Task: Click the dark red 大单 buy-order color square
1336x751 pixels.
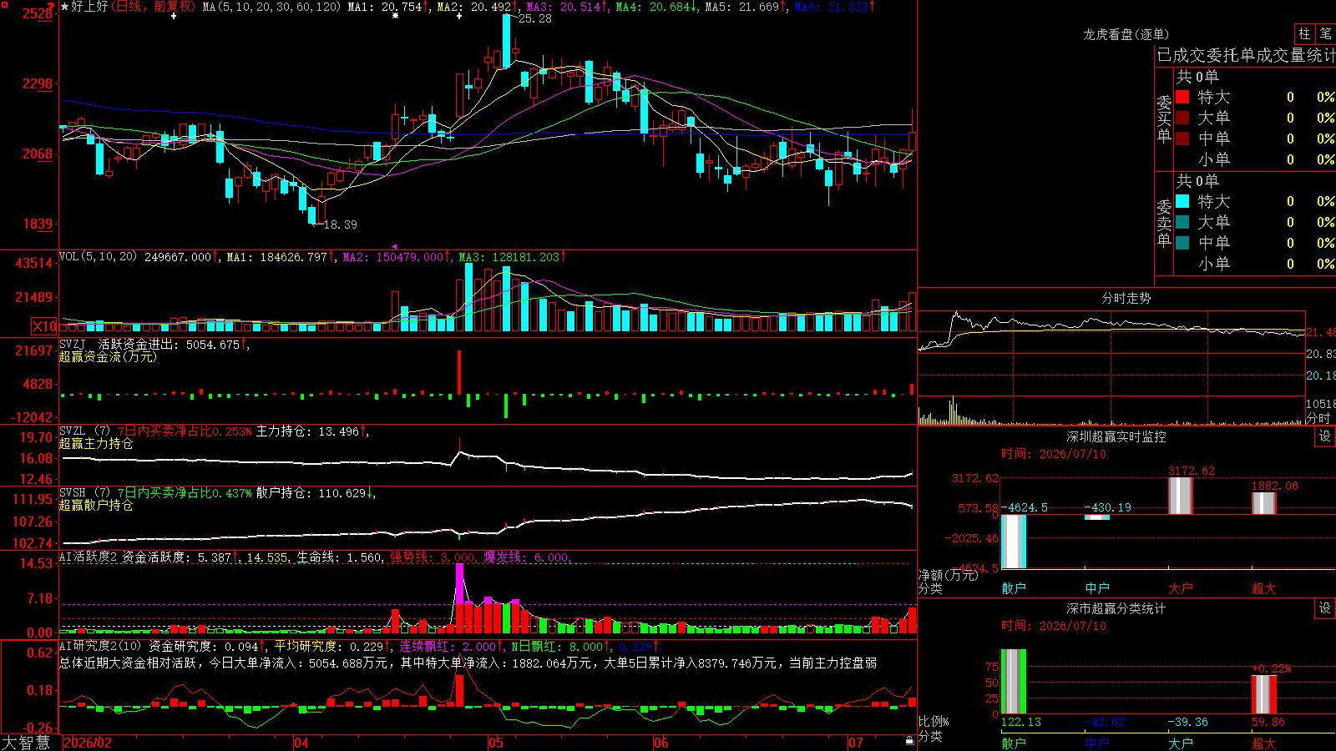Action: pyautogui.click(x=1182, y=118)
